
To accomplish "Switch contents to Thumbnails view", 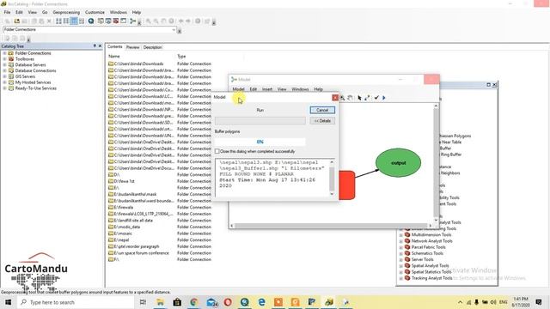I will click(82, 21).
